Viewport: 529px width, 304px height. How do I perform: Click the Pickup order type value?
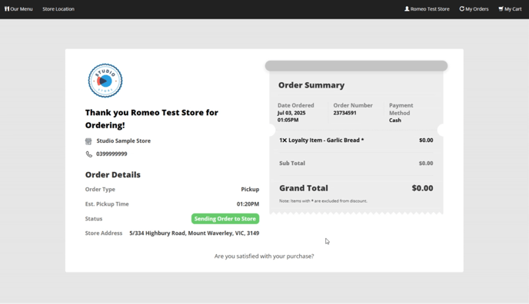click(x=250, y=189)
